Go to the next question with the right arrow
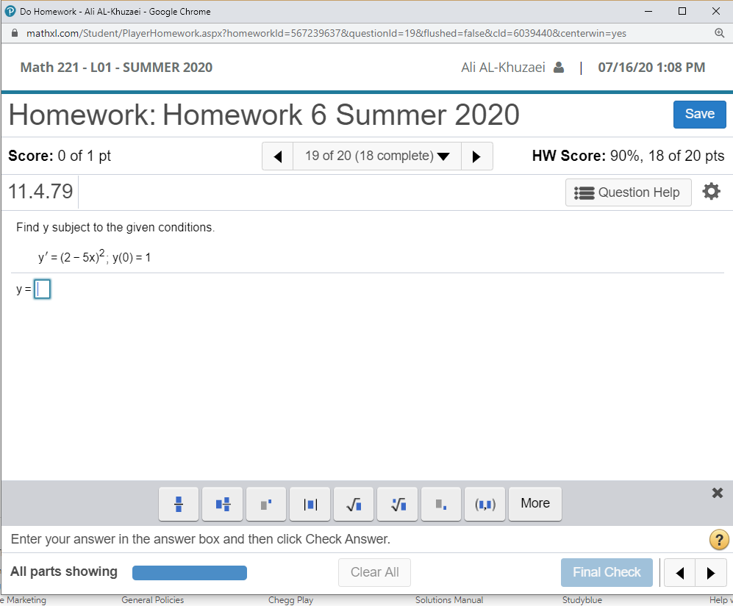The height and width of the screenshot is (606, 733). click(x=476, y=156)
